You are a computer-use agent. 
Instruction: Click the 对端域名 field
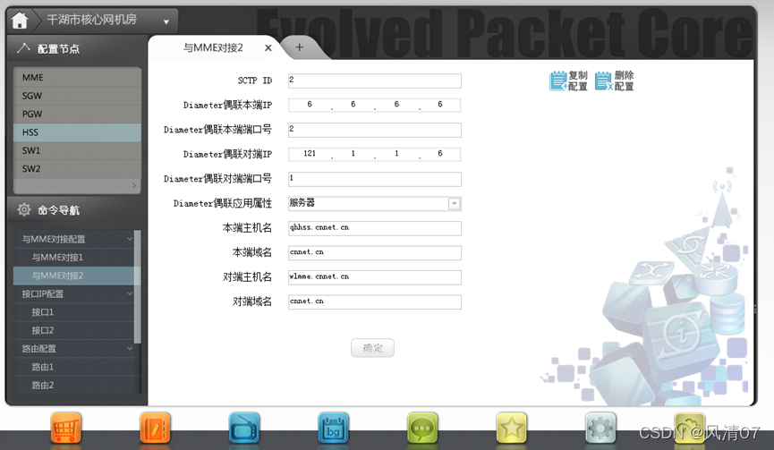coord(375,302)
